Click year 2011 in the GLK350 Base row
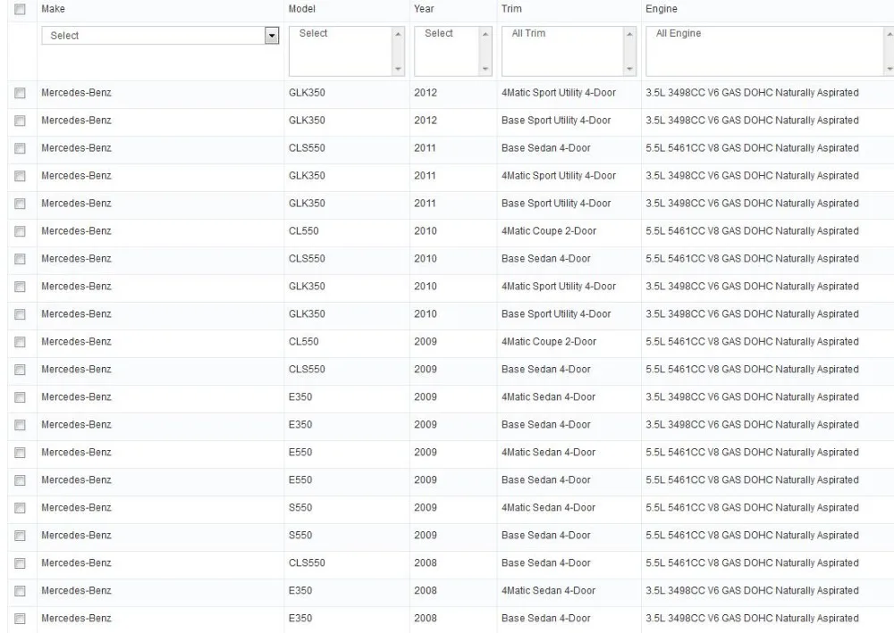The height and width of the screenshot is (633, 894). click(x=425, y=204)
